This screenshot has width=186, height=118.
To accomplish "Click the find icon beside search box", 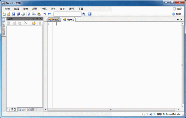I will 84,14.
